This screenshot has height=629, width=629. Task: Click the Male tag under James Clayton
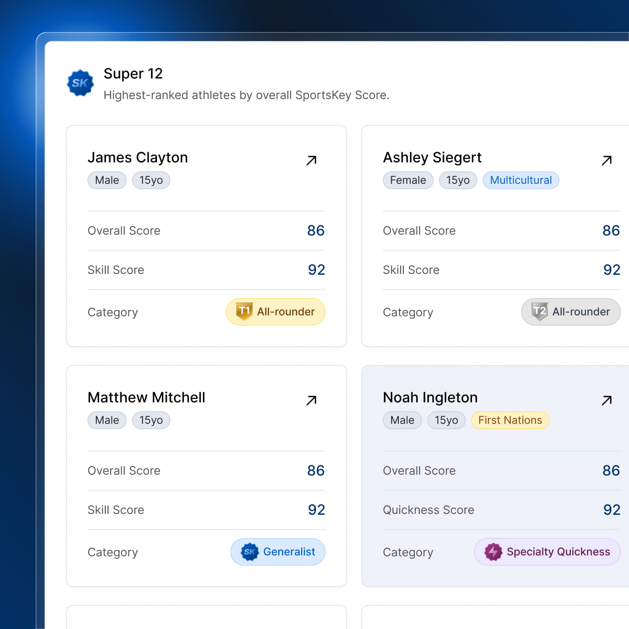click(x=107, y=180)
